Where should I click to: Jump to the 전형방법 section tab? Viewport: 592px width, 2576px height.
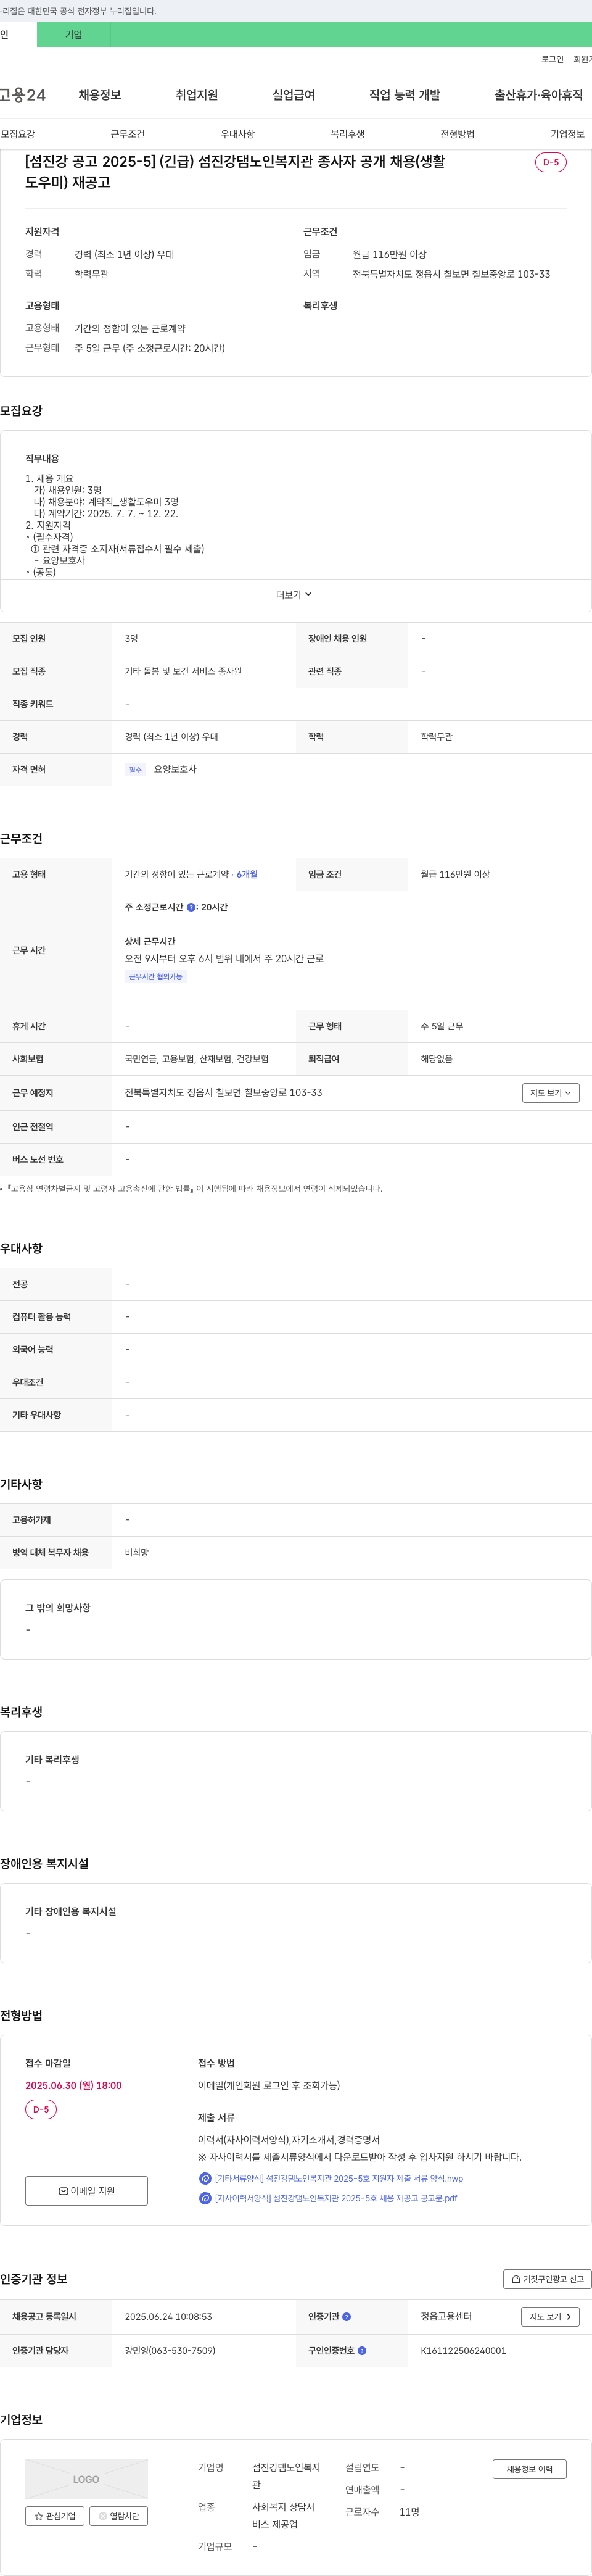click(x=458, y=134)
